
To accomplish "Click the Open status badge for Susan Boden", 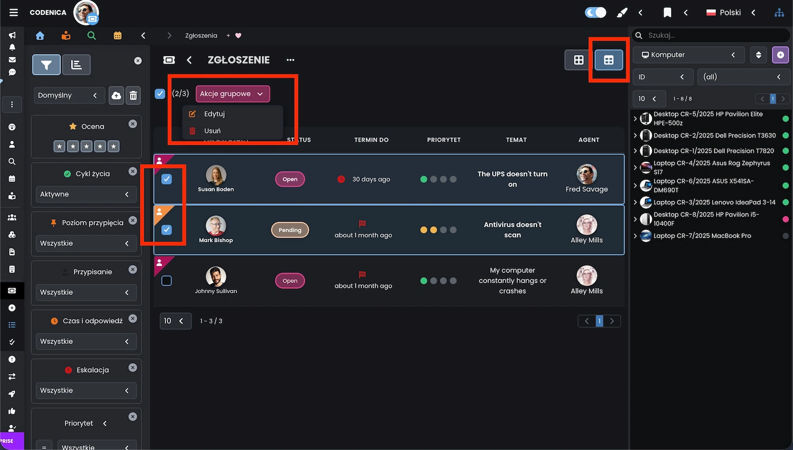I will coord(290,179).
